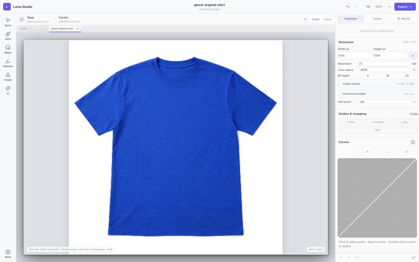419x262 pixels.
Task: Open the More grid menu
Action: pyautogui.click(x=8, y=254)
